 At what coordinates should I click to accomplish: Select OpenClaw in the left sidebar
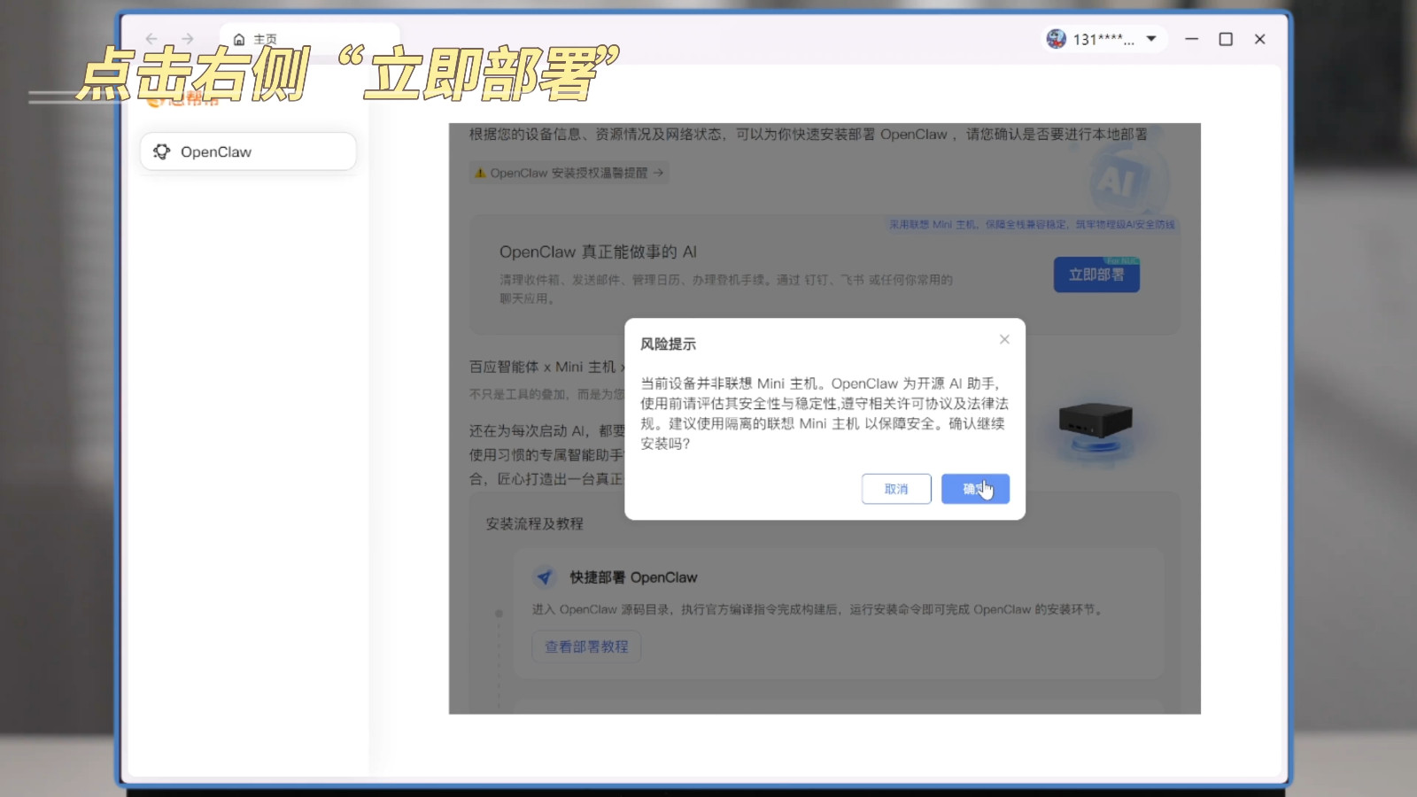[x=248, y=151]
